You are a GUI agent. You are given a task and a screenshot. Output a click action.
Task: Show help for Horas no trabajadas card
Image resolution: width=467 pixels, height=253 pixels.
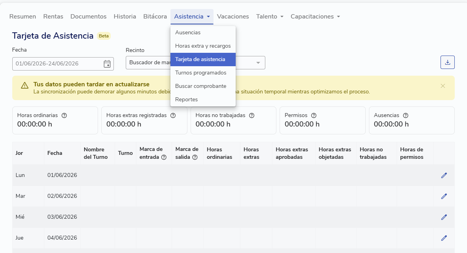(251, 115)
